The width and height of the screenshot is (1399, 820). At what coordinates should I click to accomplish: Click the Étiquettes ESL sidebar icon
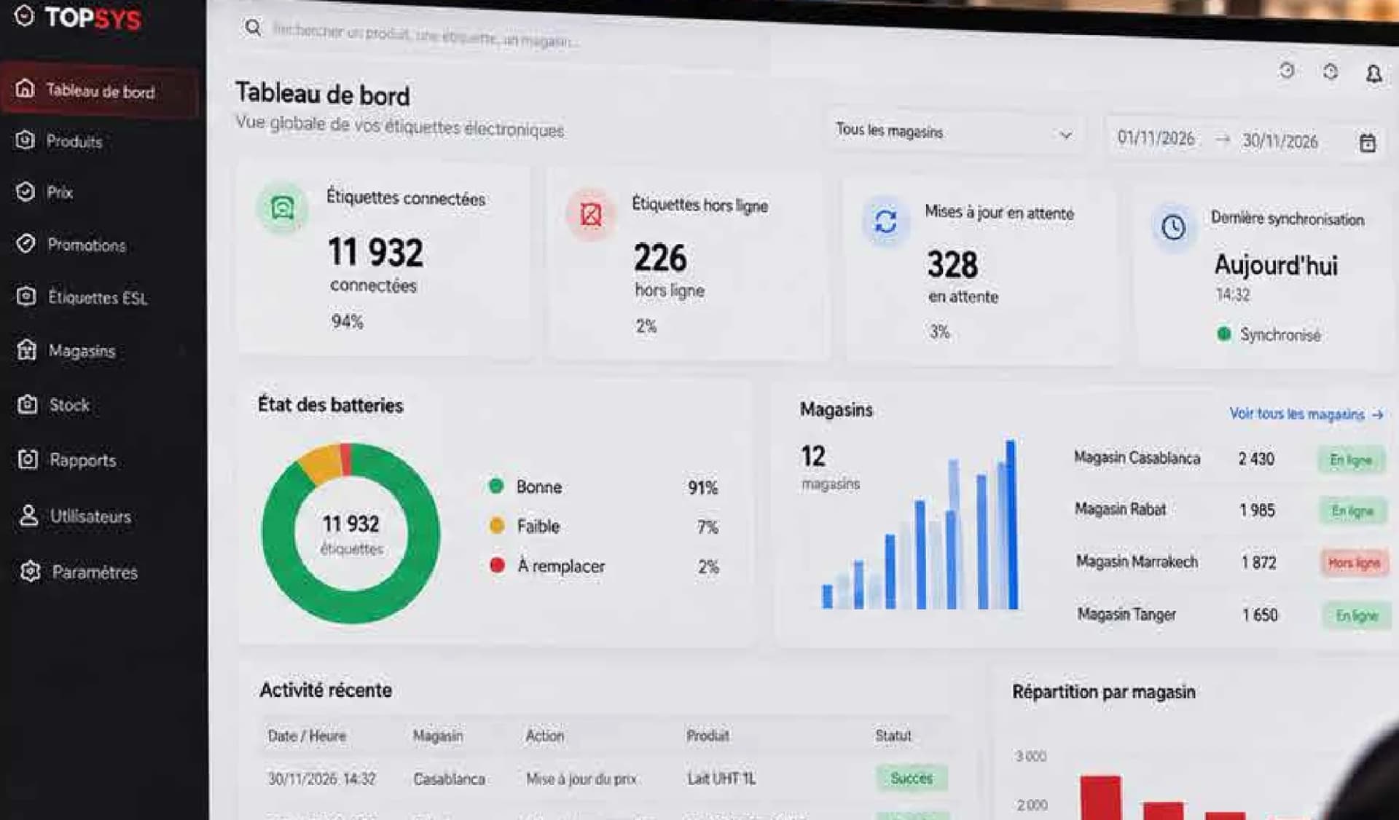(26, 296)
